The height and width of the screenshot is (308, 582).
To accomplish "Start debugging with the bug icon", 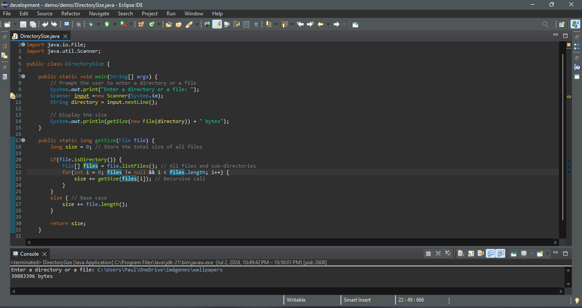I will 91,24.
